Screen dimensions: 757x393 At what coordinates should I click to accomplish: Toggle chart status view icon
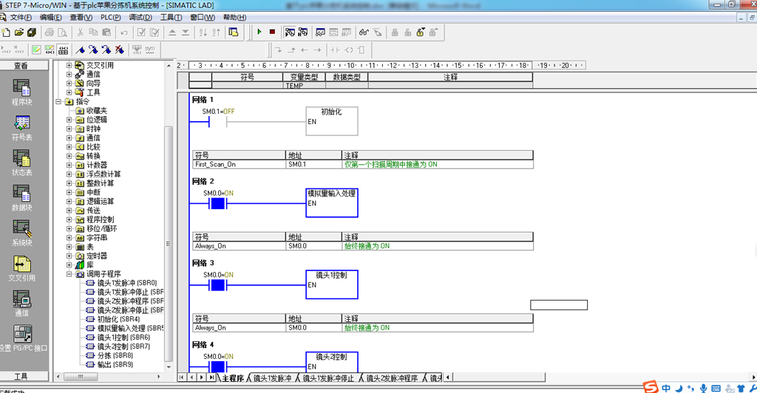pyautogui.click(x=320, y=33)
